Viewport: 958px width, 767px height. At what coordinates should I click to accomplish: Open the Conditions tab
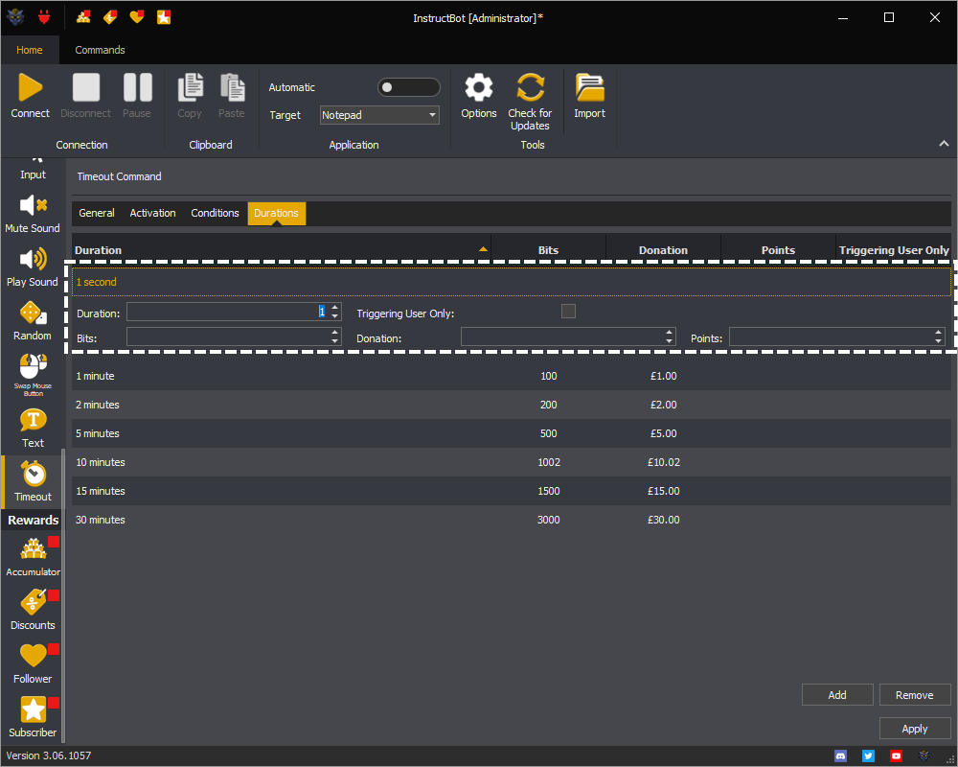tap(215, 213)
